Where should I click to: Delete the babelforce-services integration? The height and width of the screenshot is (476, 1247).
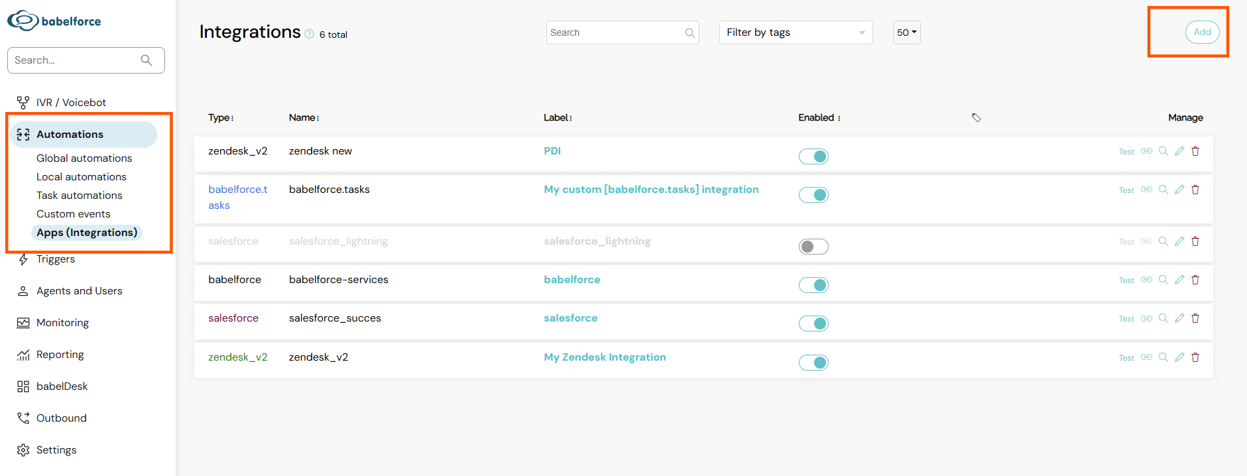coord(1195,280)
